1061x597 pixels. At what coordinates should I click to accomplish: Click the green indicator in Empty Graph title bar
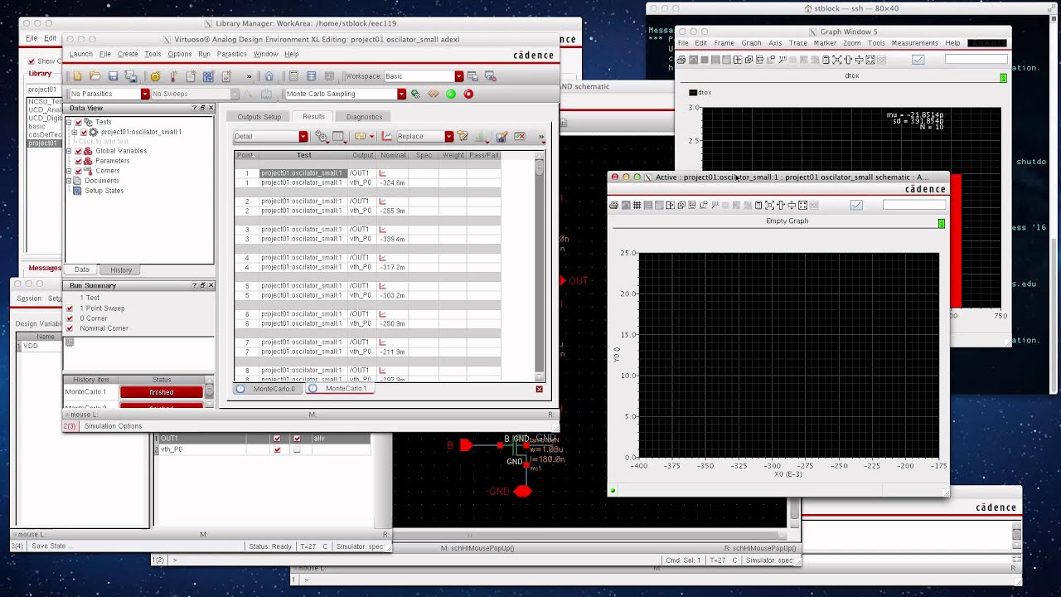point(941,224)
